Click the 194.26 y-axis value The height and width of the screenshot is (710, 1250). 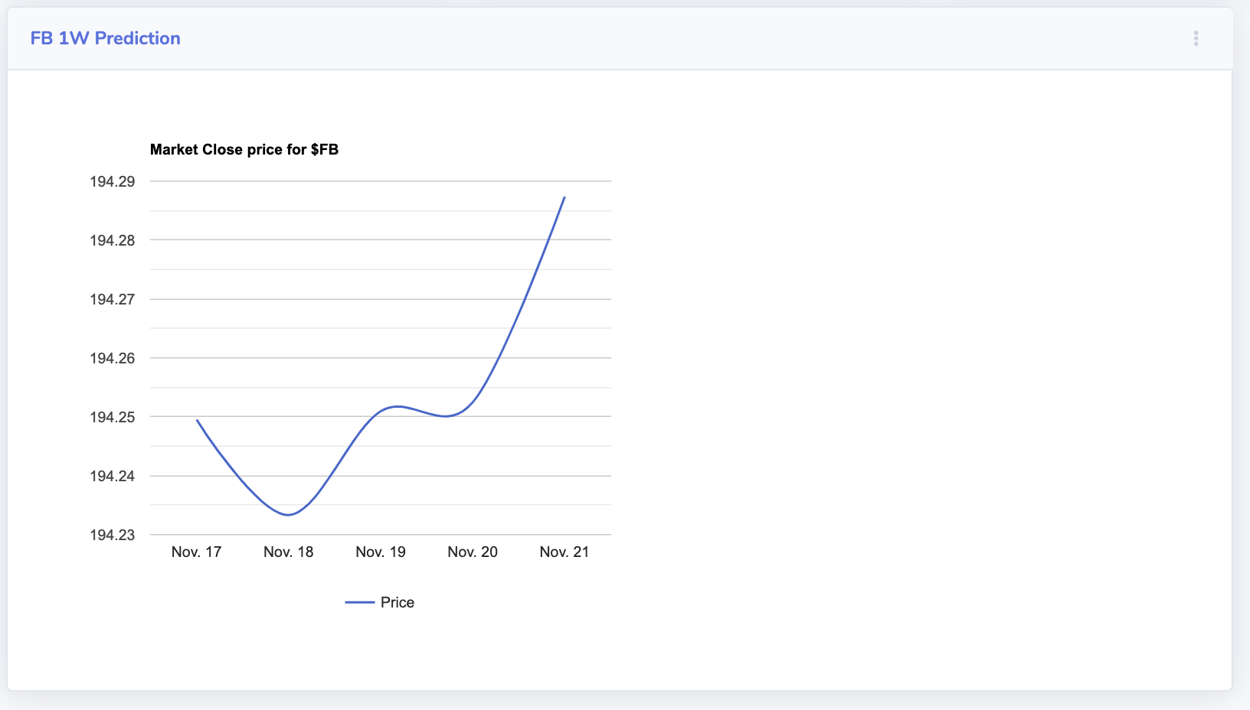coord(113,358)
